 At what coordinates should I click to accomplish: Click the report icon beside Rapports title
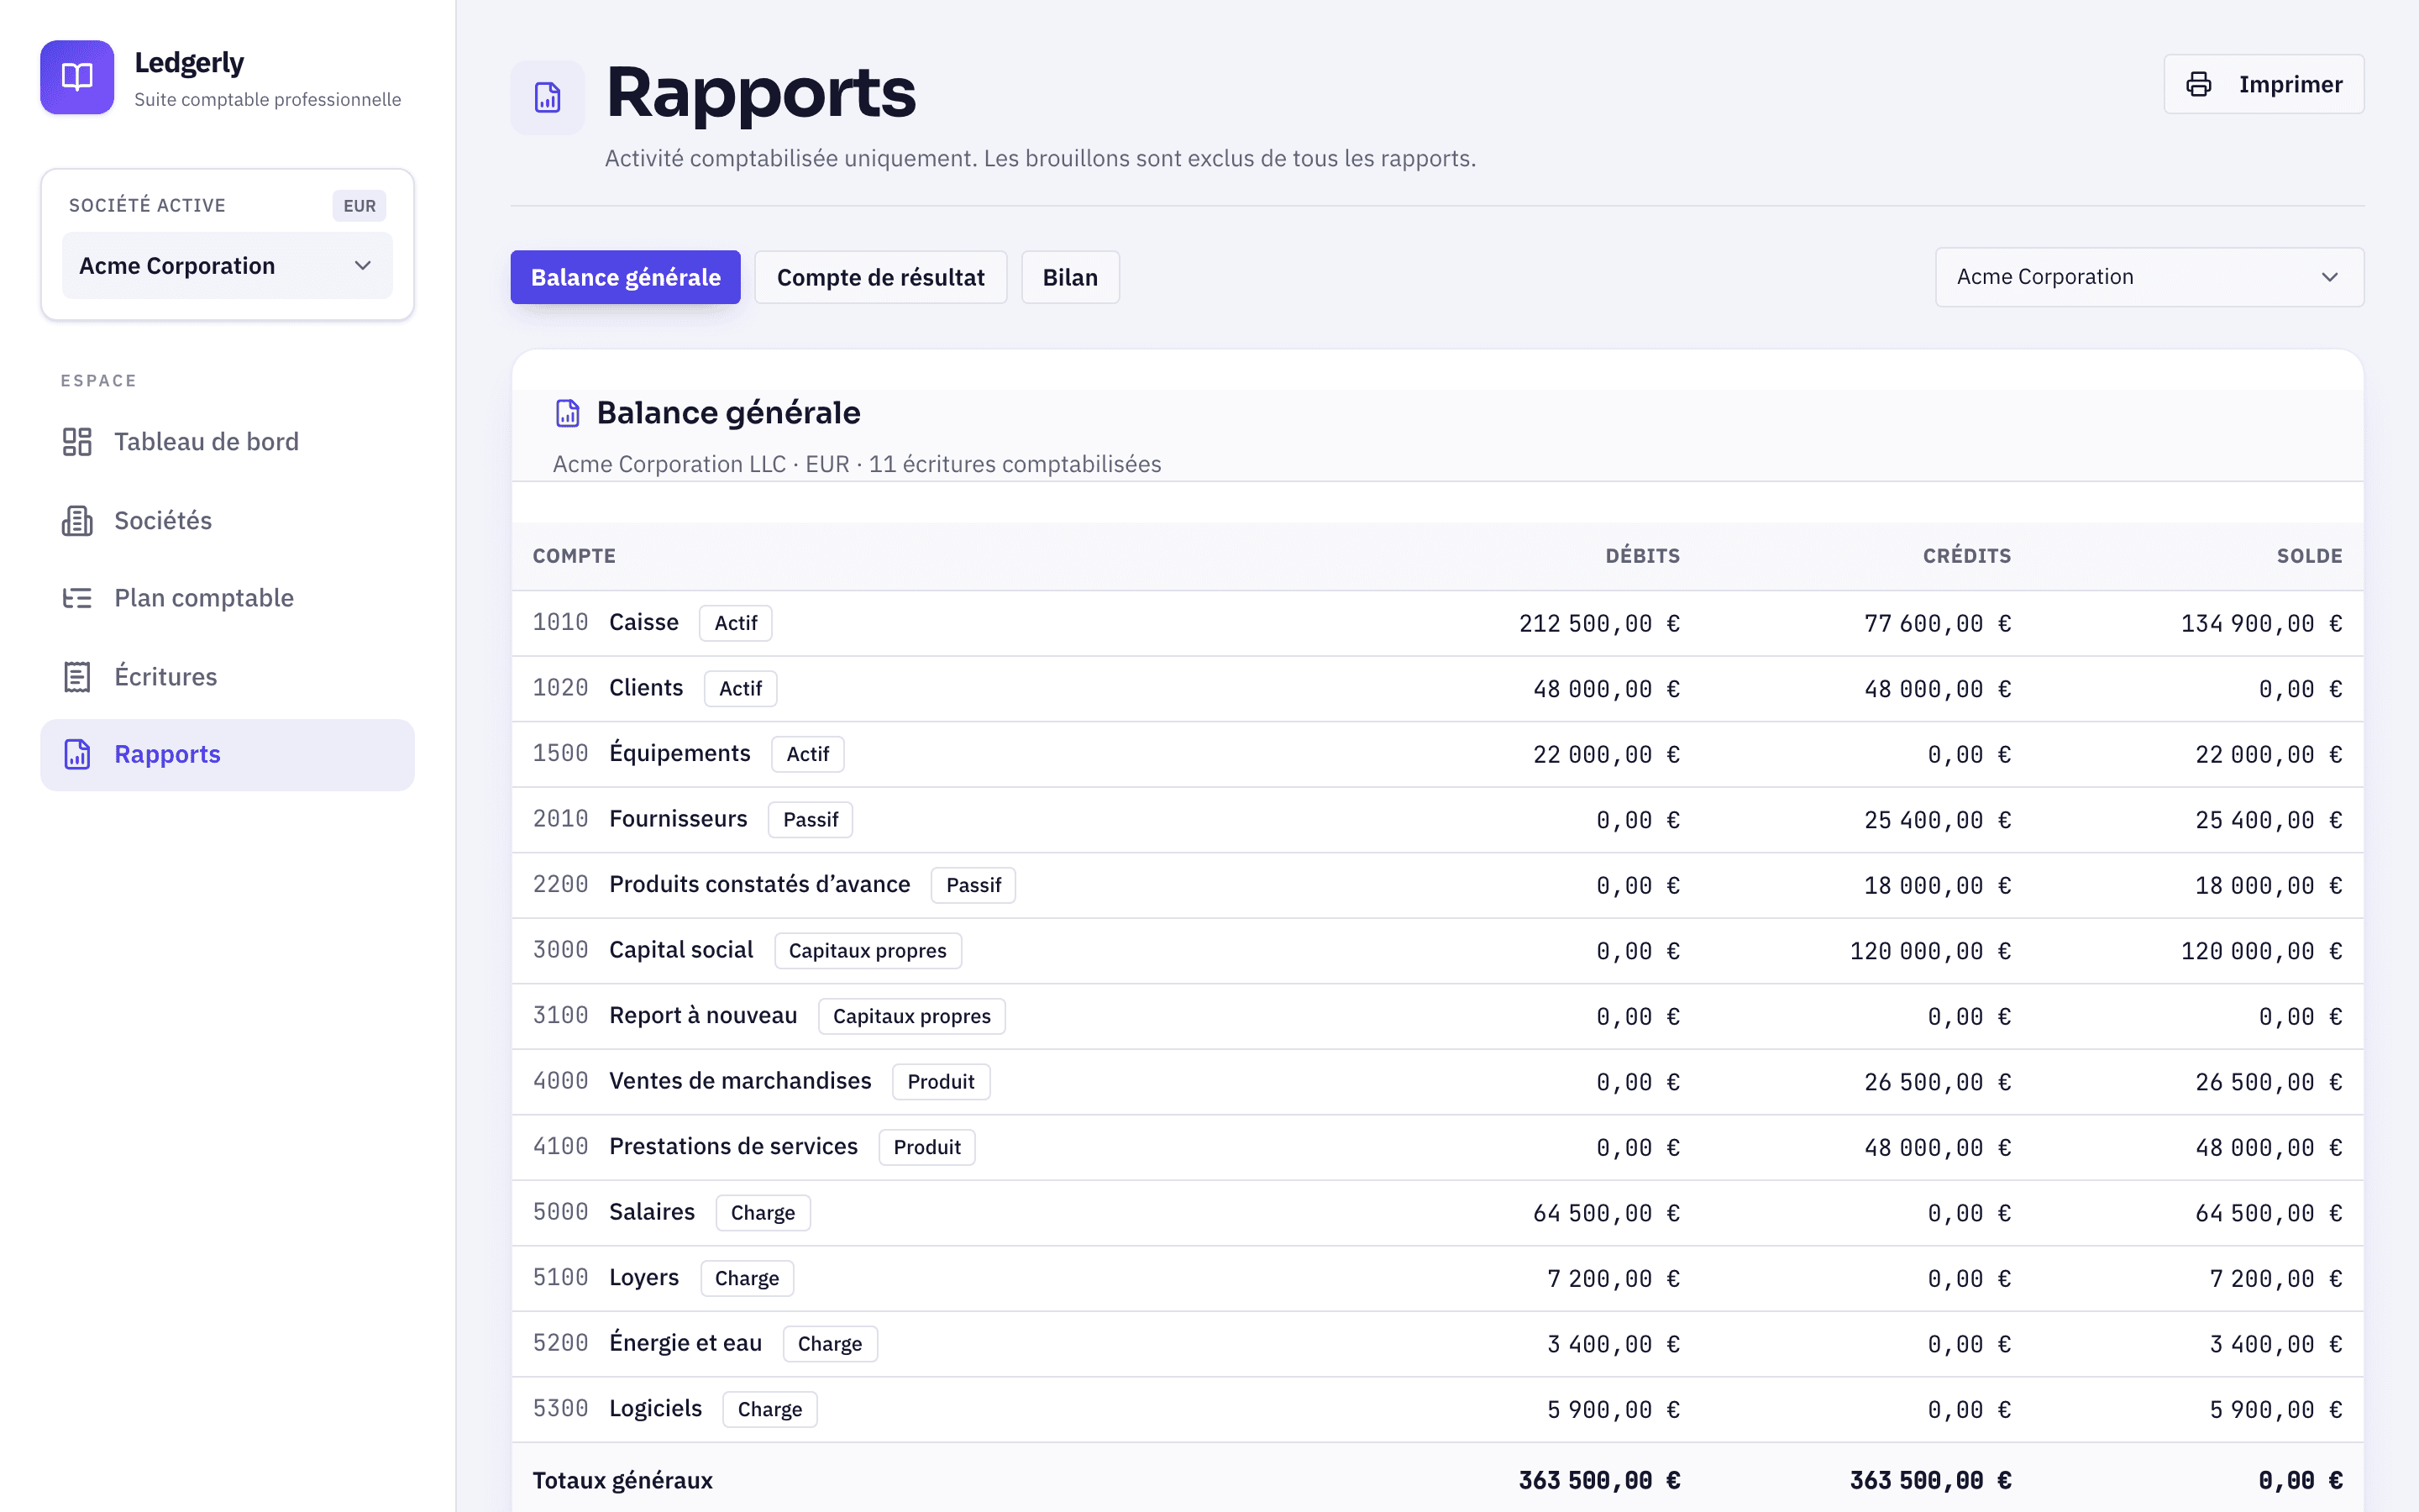pos(548,98)
